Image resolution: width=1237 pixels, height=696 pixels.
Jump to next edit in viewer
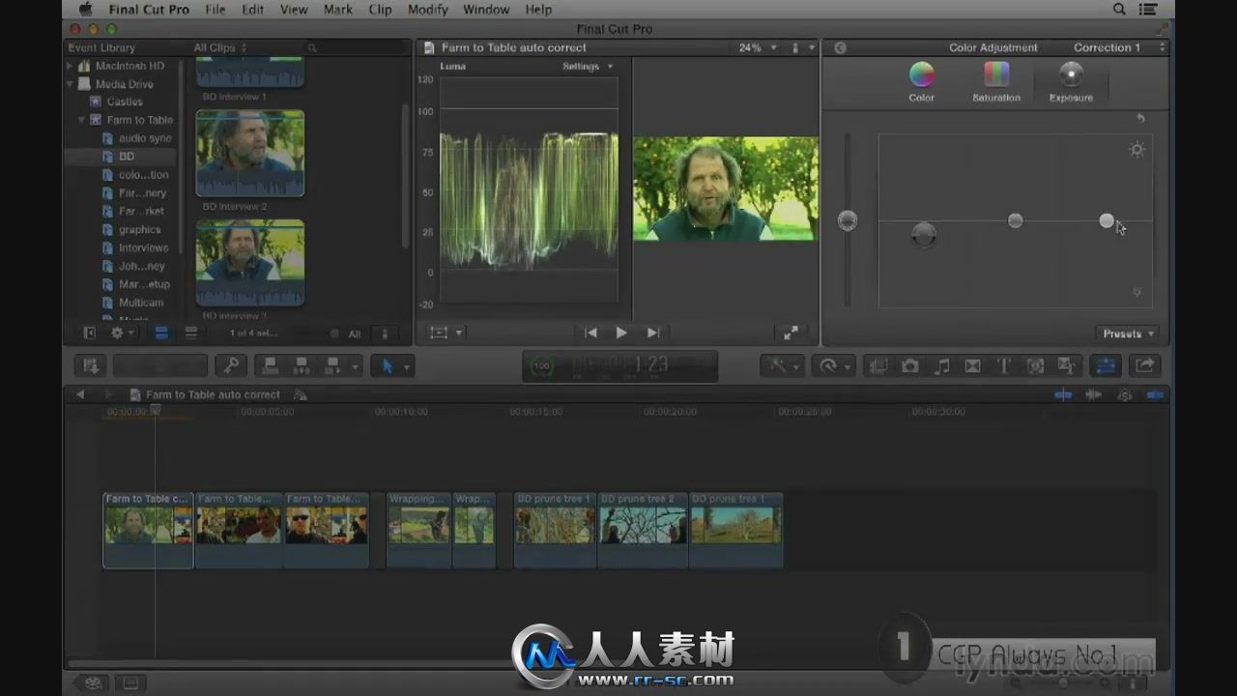(x=653, y=333)
